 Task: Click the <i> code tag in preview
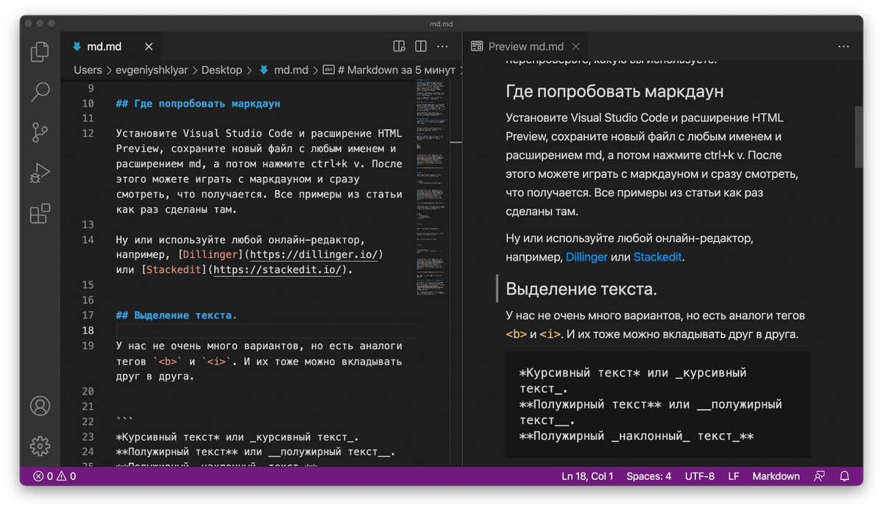click(550, 334)
